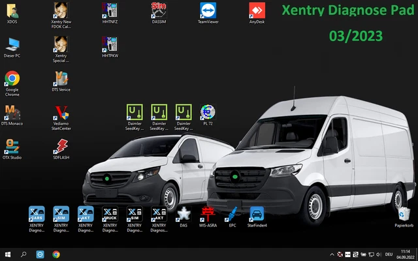
Task: Launch the blue XENTRY Diagnosis AKT shortcut
Action: pos(86,219)
